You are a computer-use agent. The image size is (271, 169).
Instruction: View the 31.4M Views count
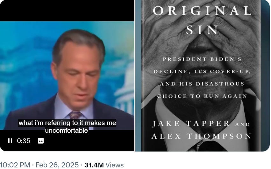click(x=104, y=165)
